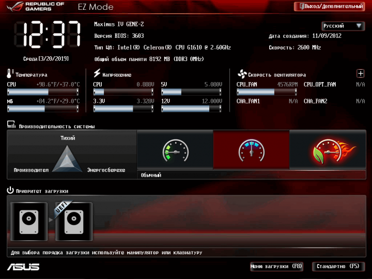Screen dimensions: 372x279
Task: Click the CHA_FAN2 label
Action: (x=315, y=101)
